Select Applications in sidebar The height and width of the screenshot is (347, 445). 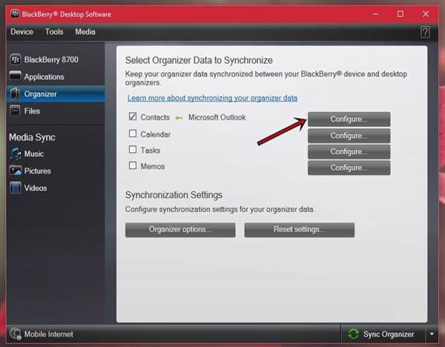pos(56,76)
